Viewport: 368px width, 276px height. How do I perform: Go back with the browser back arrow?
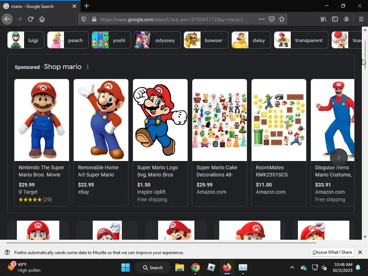point(7,19)
